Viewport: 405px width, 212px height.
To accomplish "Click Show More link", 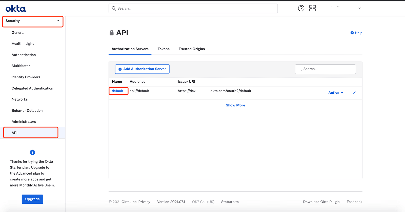I will click(x=235, y=105).
